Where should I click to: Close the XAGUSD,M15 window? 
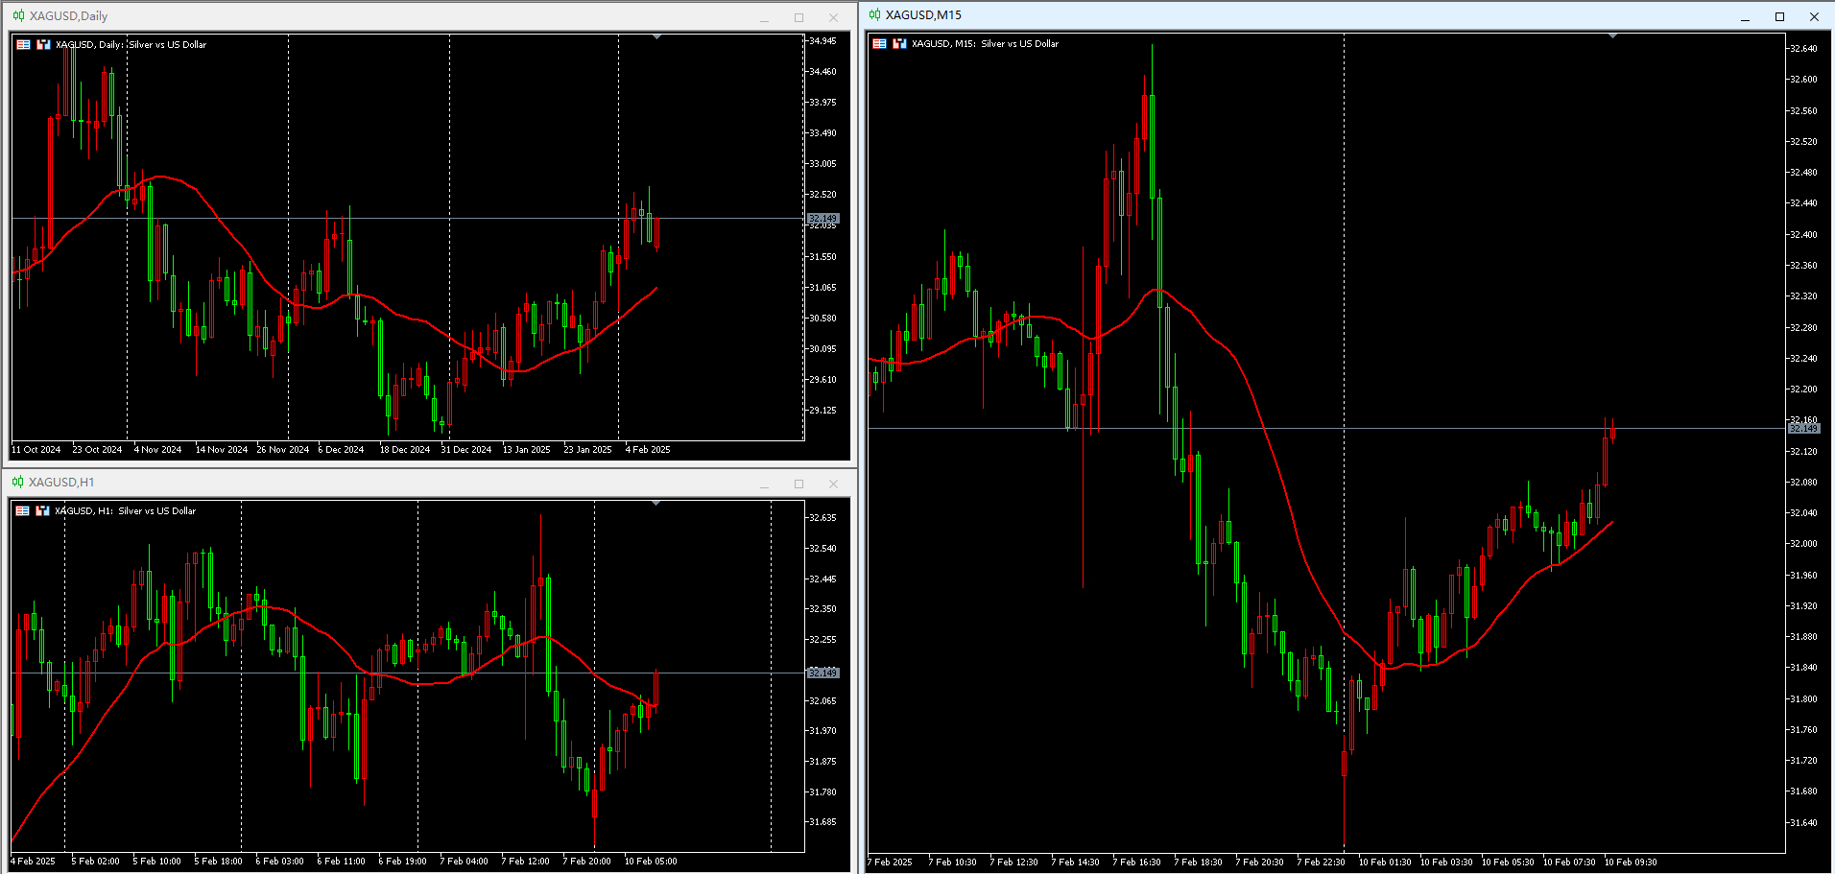(x=1814, y=16)
